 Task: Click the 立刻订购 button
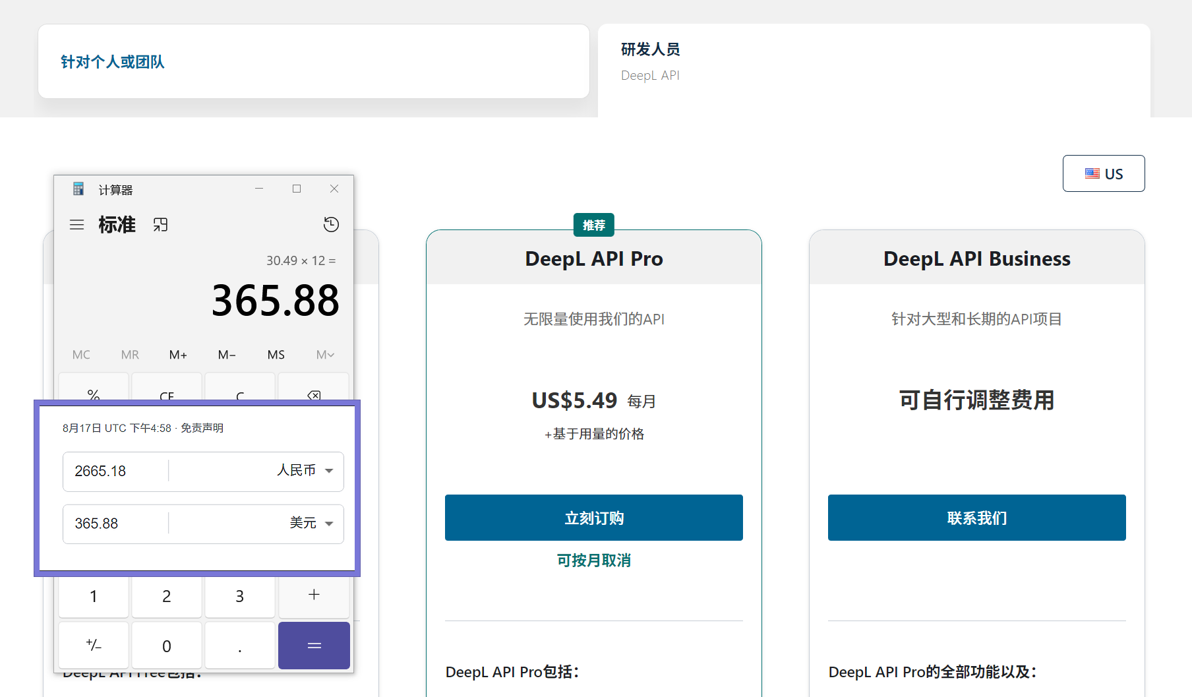(x=593, y=518)
